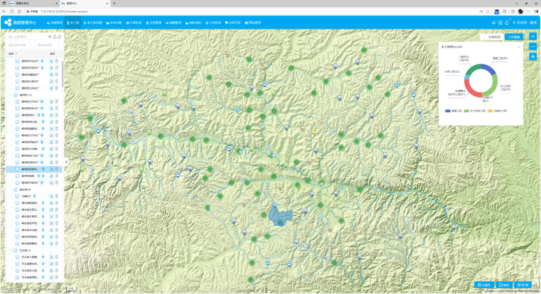The image size is (541, 294).
Task: Click the upload/import icon beside the search box
Action: (x=55, y=37)
